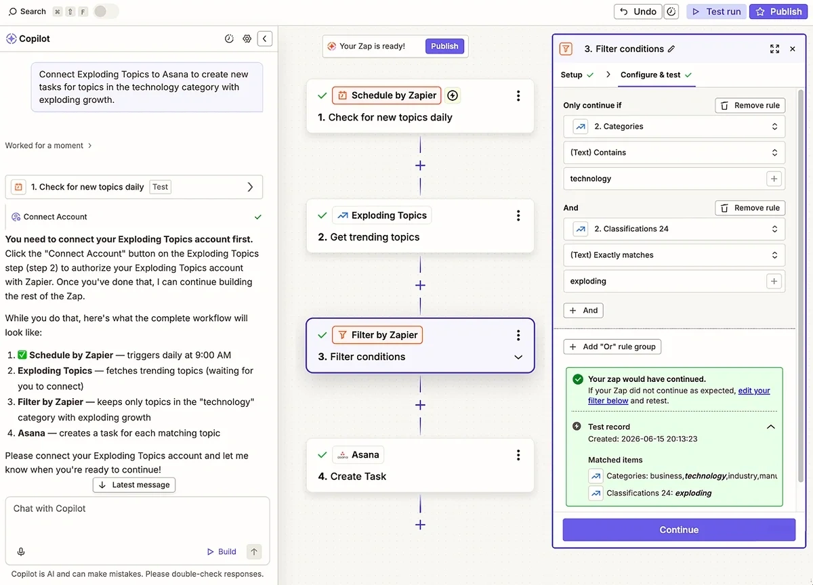Open the "2. Classifications 24" field dropdown

coord(674,229)
